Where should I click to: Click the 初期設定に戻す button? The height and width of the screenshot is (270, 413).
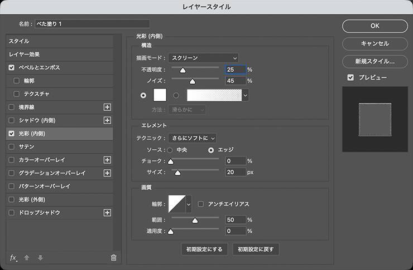(256, 249)
